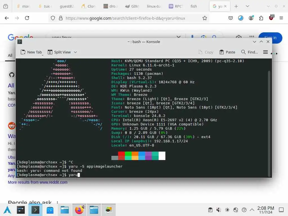288x216 pixels.
Task: Open the last taskbar app icon next to Dolphin
Action: pyautogui.click(x=109, y=210)
